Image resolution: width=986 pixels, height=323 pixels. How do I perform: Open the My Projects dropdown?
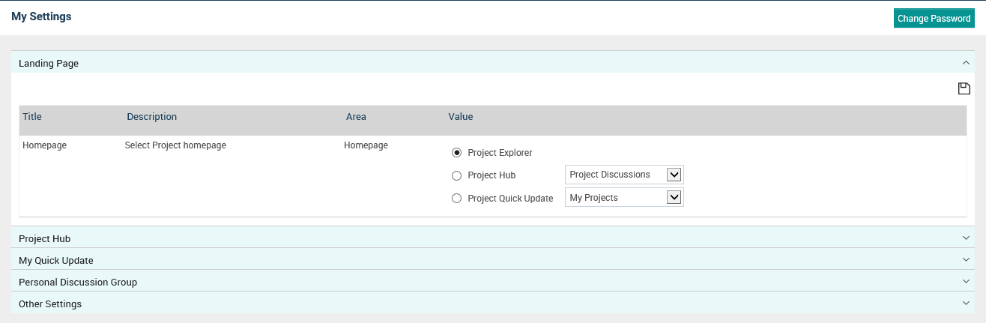pyautogui.click(x=624, y=198)
